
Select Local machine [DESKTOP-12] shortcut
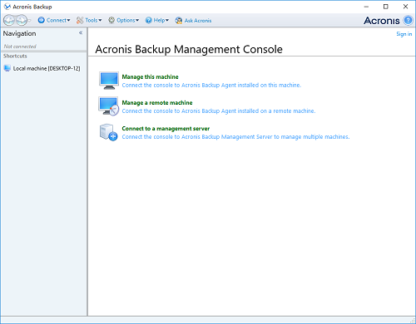point(42,68)
